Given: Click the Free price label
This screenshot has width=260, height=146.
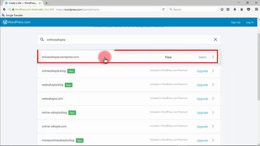Looking at the screenshot, I should click(x=168, y=57).
